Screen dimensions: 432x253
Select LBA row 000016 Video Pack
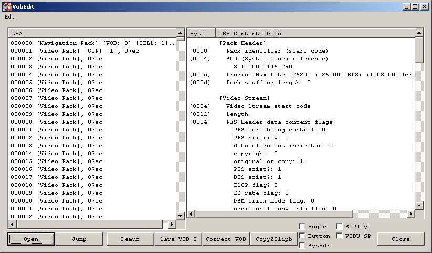click(56, 169)
